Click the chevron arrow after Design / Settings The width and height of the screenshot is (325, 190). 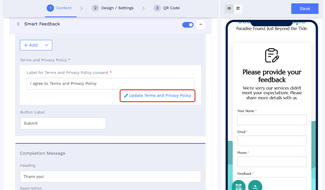coord(143,8)
